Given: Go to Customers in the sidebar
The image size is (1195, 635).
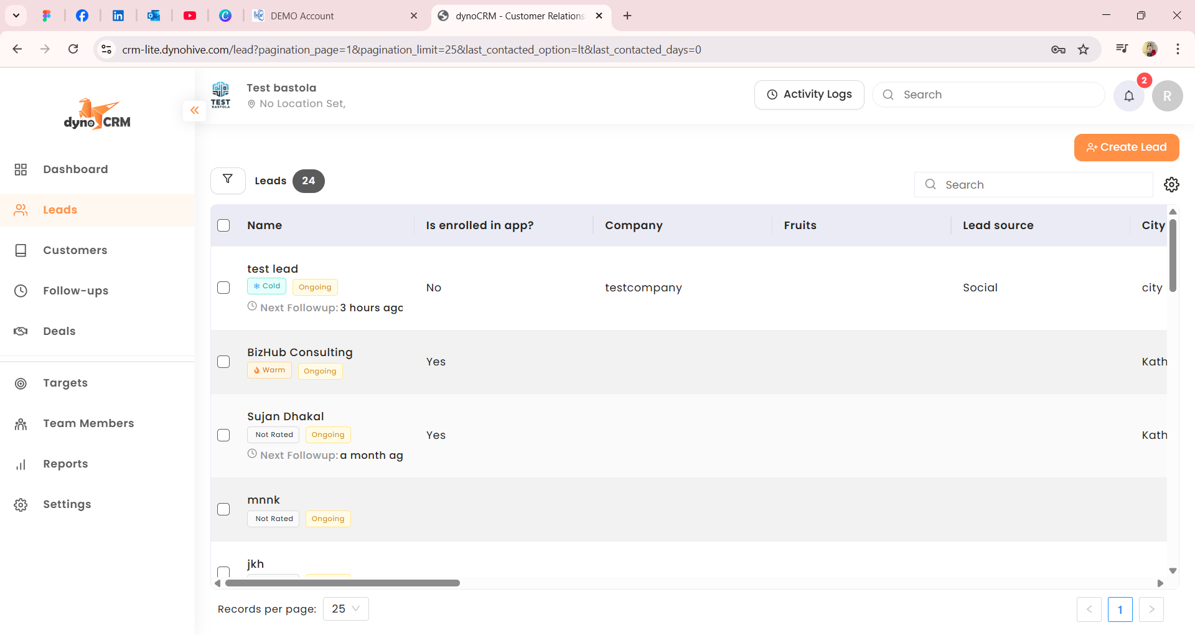Looking at the screenshot, I should (75, 250).
